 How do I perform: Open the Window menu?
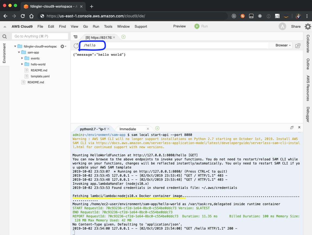(123, 27)
